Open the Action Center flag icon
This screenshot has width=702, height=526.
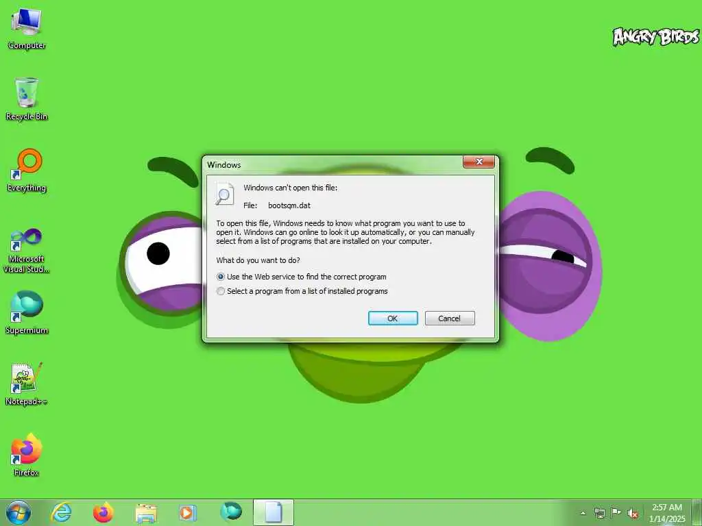(616, 513)
